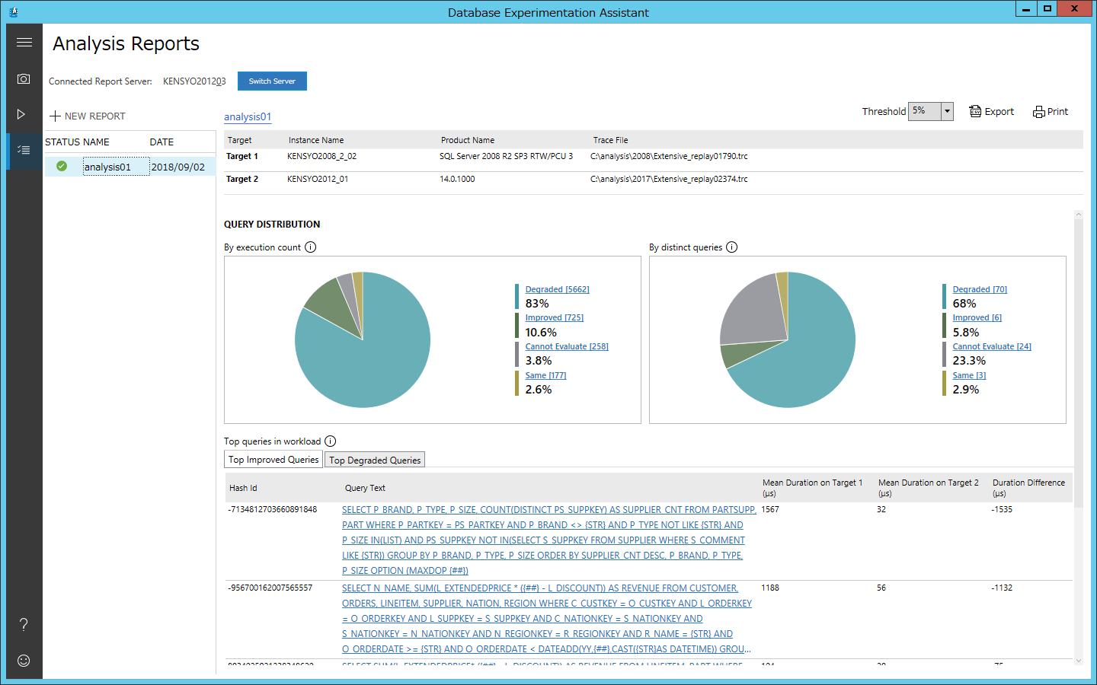This screenshot has width=1097, height=685.
Task: Click info icon next to By execution count
Action: coord(311,247)
